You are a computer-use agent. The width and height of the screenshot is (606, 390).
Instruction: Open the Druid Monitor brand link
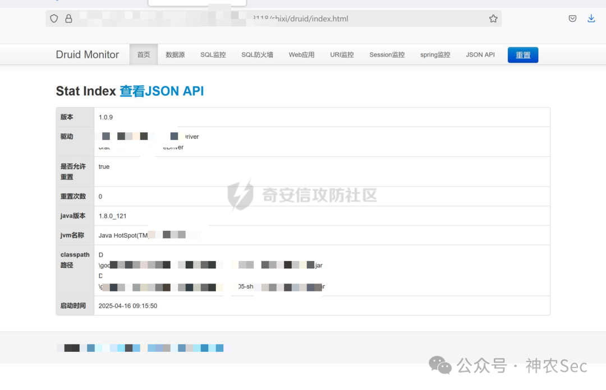coord(88,54)
